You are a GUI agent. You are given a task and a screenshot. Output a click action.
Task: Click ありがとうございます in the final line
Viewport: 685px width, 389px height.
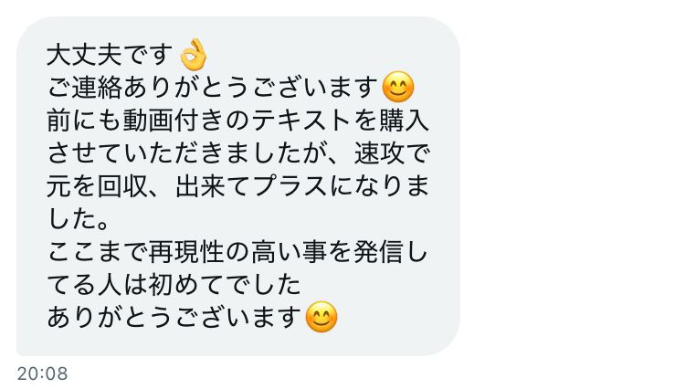[174, 318]
